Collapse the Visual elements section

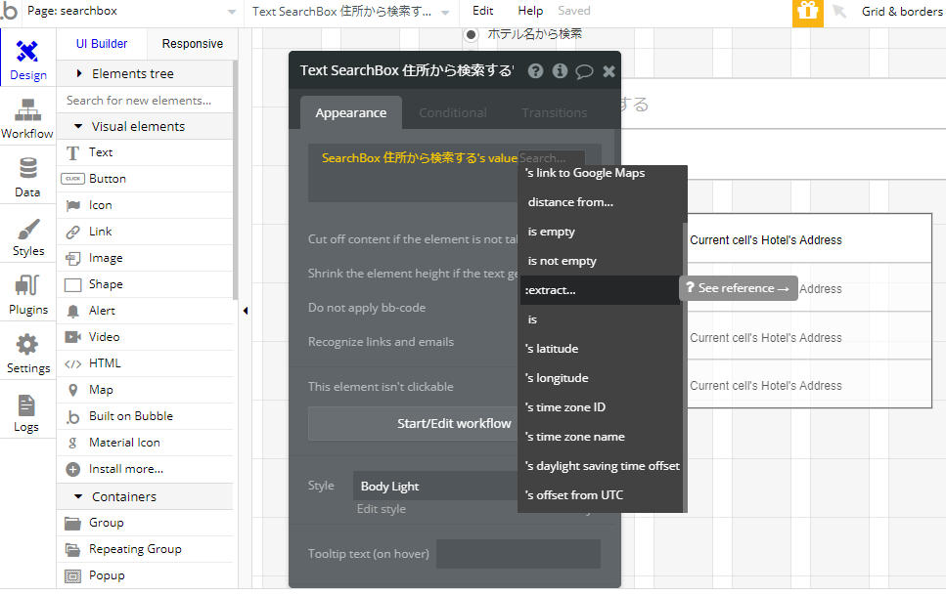tap(145, 127)
